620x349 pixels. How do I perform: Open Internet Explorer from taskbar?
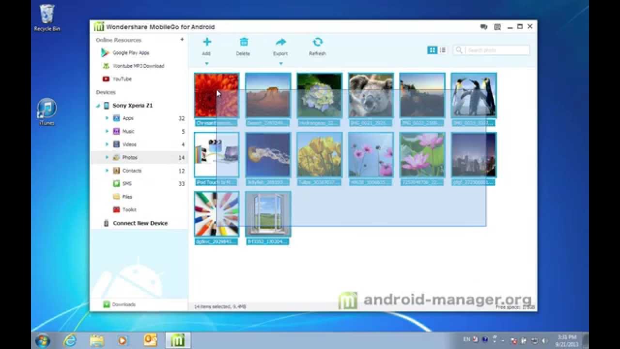click(x=70, y=340)
